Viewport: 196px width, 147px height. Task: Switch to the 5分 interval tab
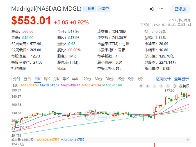click(x=131, y=79)
